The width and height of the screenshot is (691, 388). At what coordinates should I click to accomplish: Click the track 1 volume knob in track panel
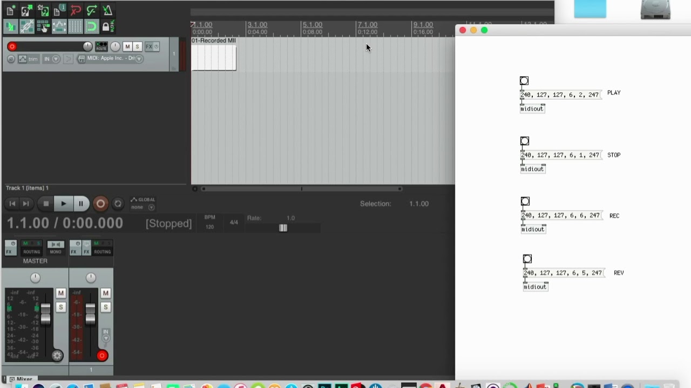[x=87, y=46]
